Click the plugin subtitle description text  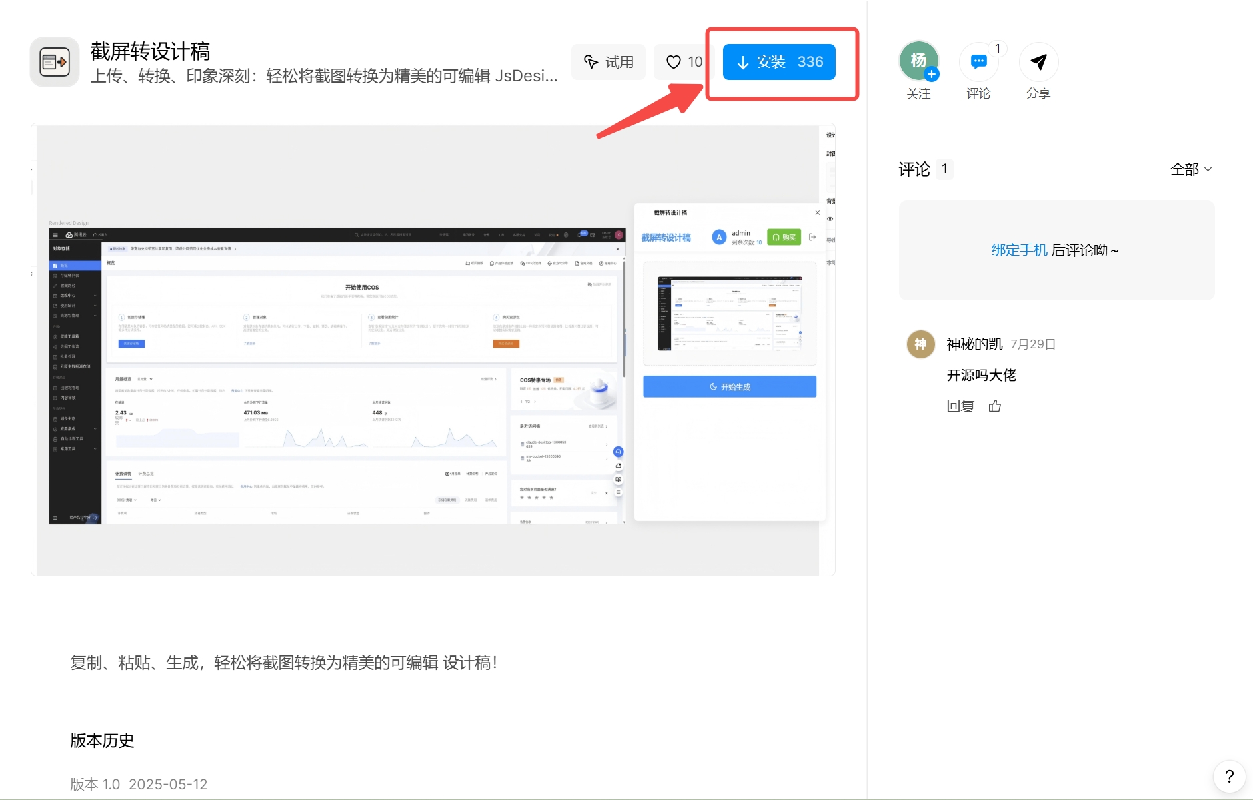324,76
